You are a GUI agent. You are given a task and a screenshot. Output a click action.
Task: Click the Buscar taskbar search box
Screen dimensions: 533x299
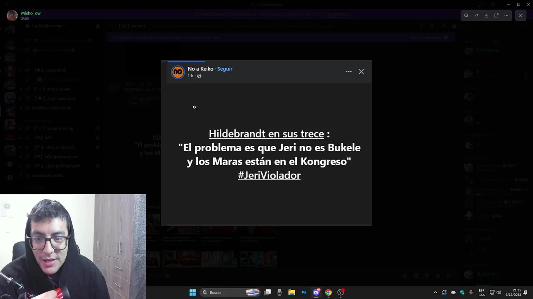pyautogui.click(x=231, y=292)
